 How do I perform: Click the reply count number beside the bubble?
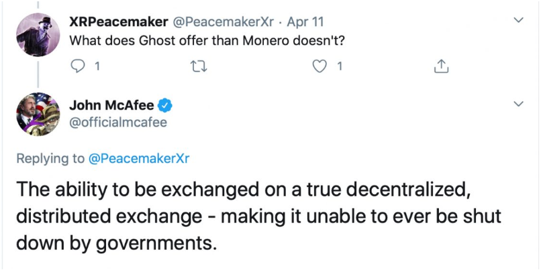coord(98,66)
